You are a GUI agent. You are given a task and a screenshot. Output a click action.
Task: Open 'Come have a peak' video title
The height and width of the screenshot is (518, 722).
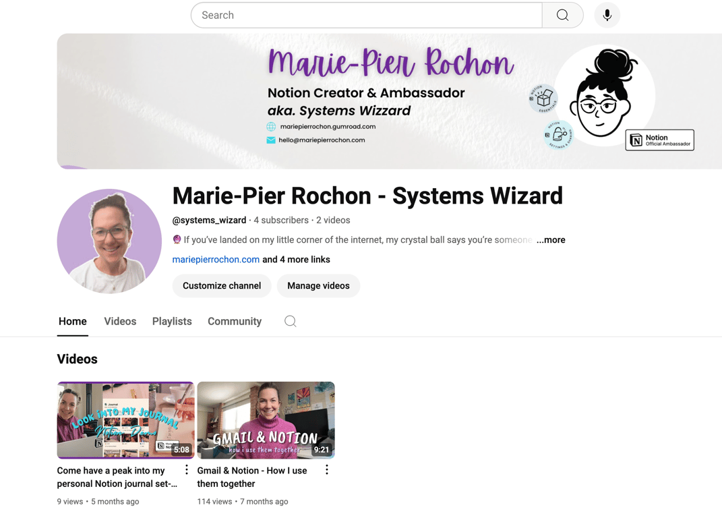coord(117,477)
